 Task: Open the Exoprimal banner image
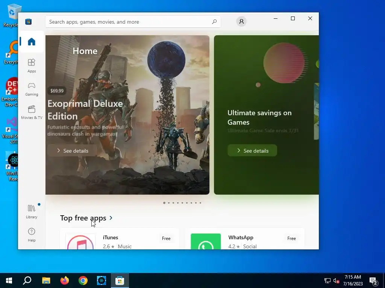(x=127, y=115)
